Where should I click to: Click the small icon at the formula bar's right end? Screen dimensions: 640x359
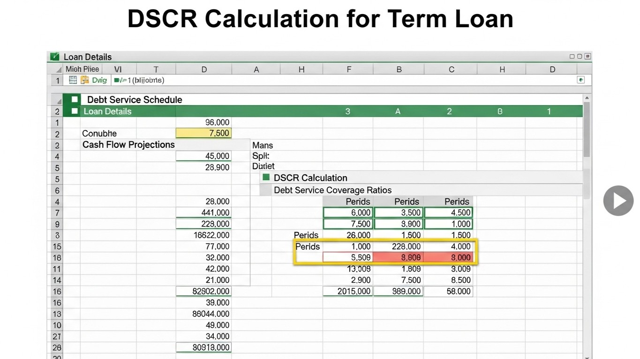point(580,80)
